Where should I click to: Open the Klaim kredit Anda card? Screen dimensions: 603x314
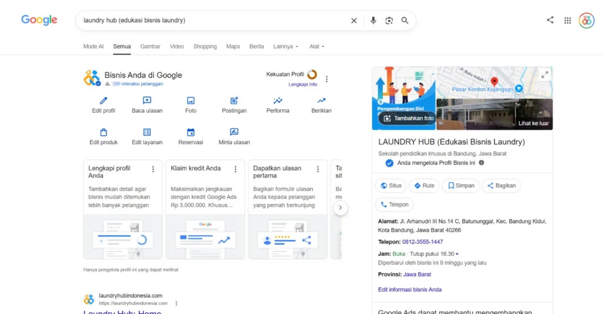[205, 209]
